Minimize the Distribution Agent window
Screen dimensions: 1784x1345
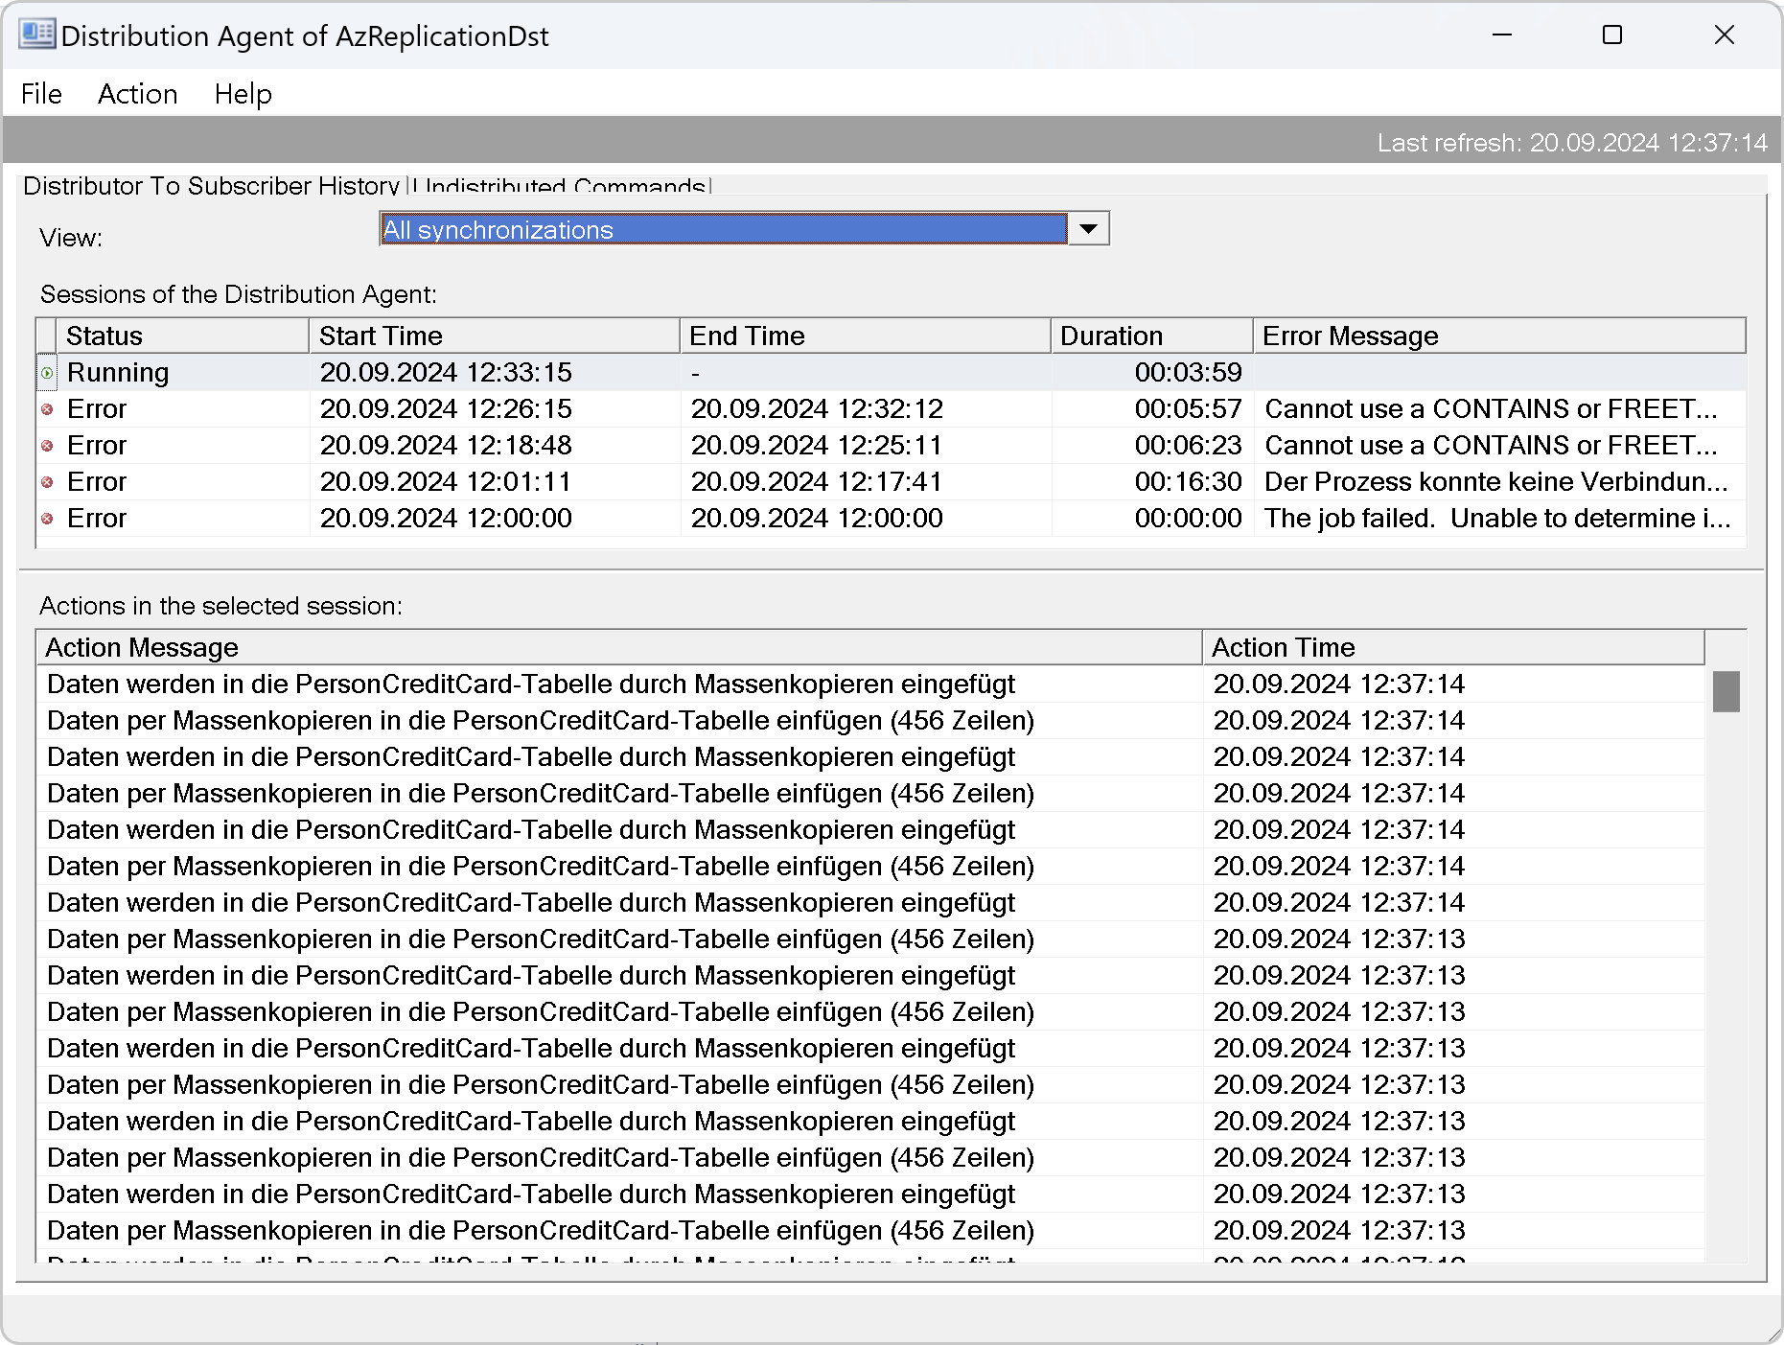(x=1502, y=35)
